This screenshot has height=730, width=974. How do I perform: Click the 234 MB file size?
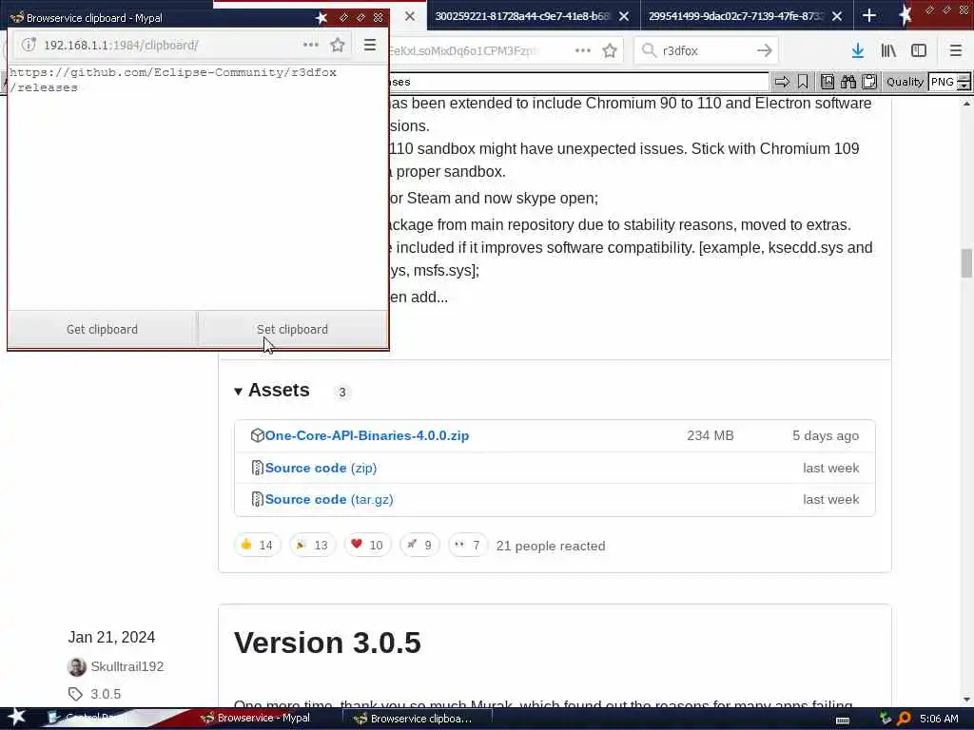pos(710,435)
